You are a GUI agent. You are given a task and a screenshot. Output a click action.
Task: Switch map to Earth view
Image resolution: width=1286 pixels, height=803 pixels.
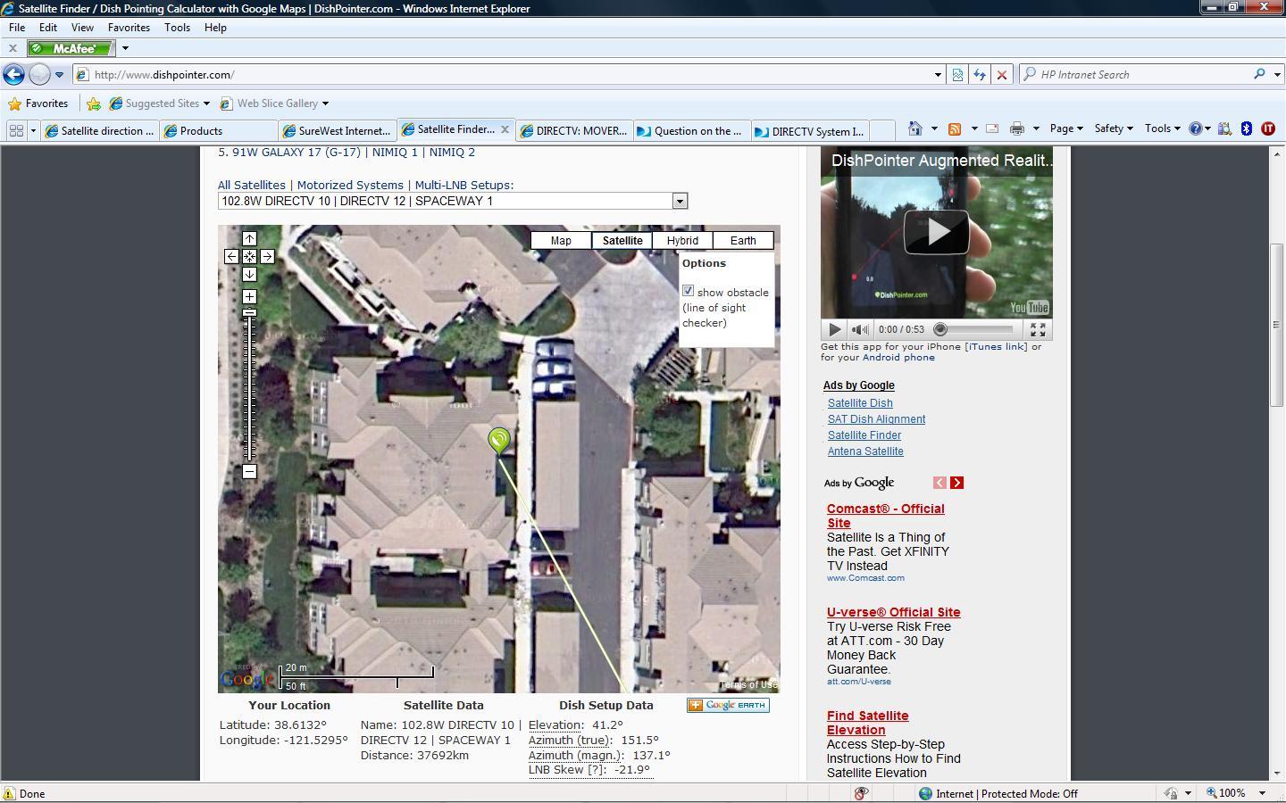coord(743,241)
